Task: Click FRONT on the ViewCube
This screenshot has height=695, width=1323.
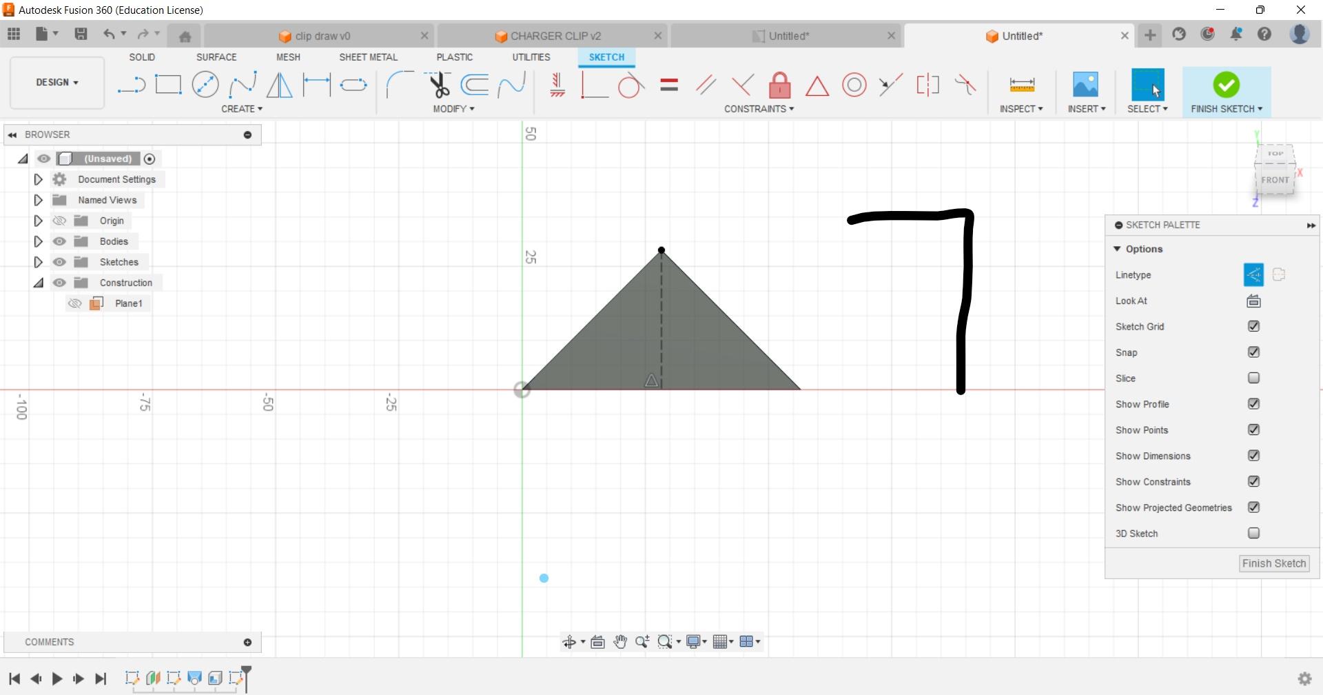Action: click(1275, 180)
